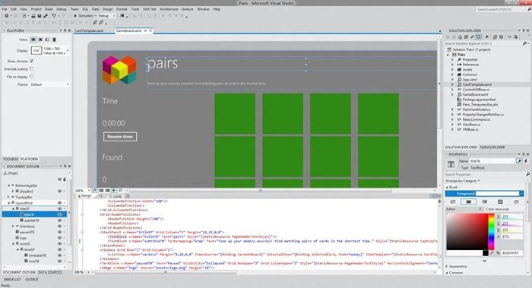
Task: Toggle snap grid icon in designer bottom bar
Action: click(x=101, y=191)
